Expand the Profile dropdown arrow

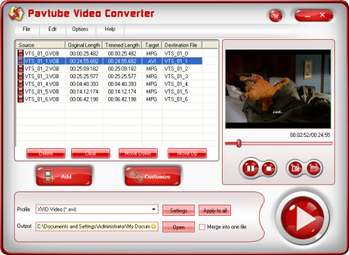154,209
